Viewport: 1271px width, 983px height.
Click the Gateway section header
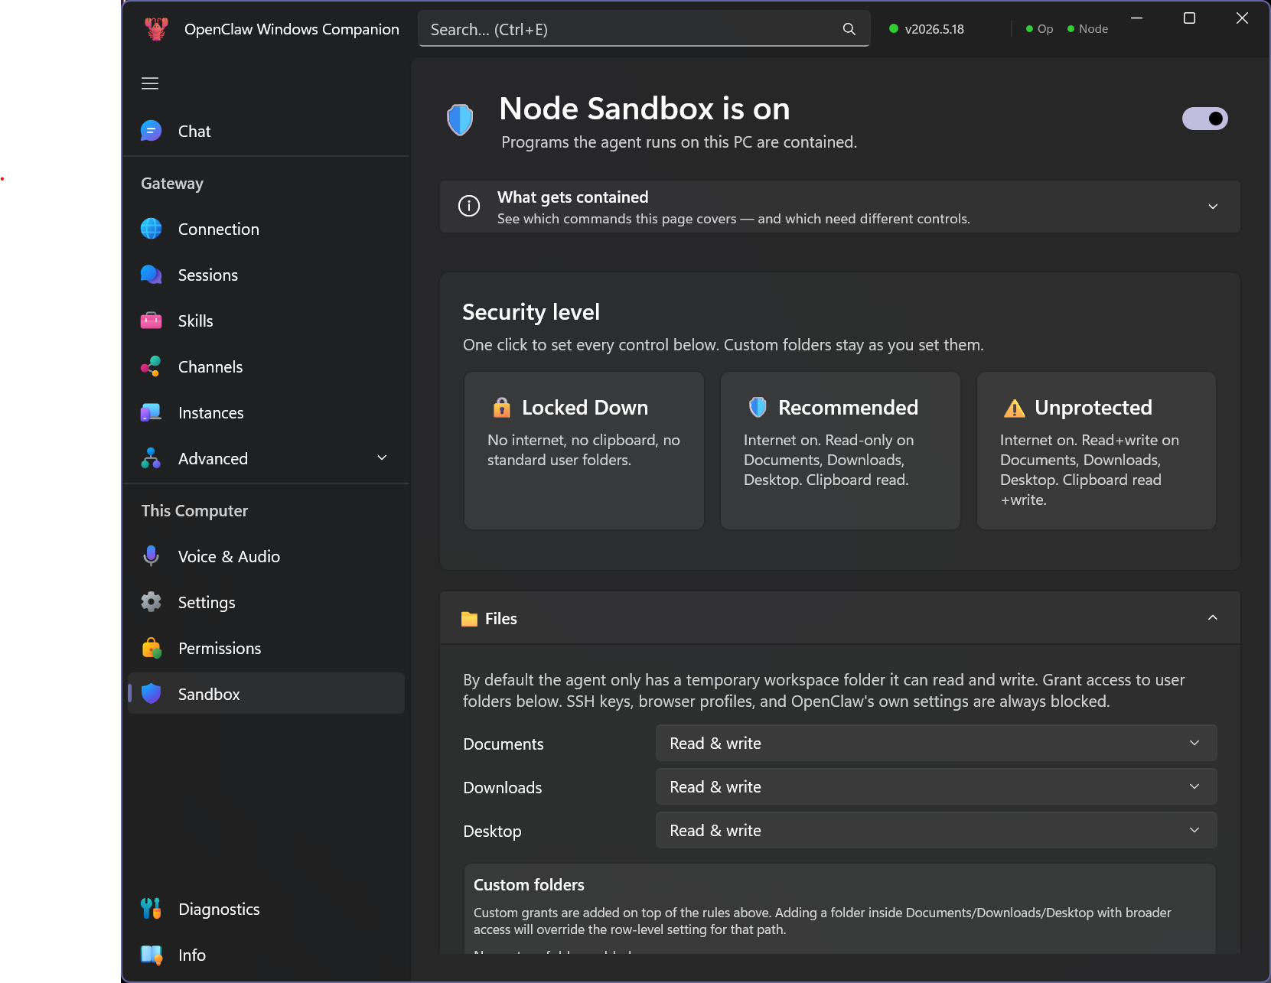click(x=172, y=184)
